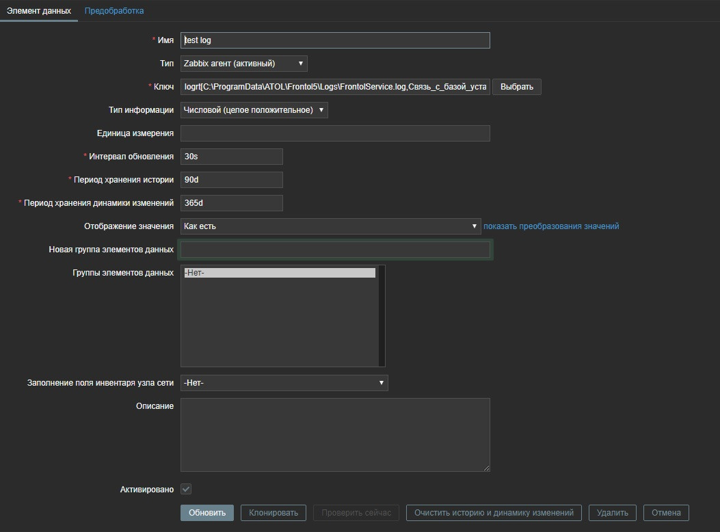Image resolution: width=720 pixels, height=532 pixels.
Task: Toggle the Активировано checkbox
Action: pos(186,490)
